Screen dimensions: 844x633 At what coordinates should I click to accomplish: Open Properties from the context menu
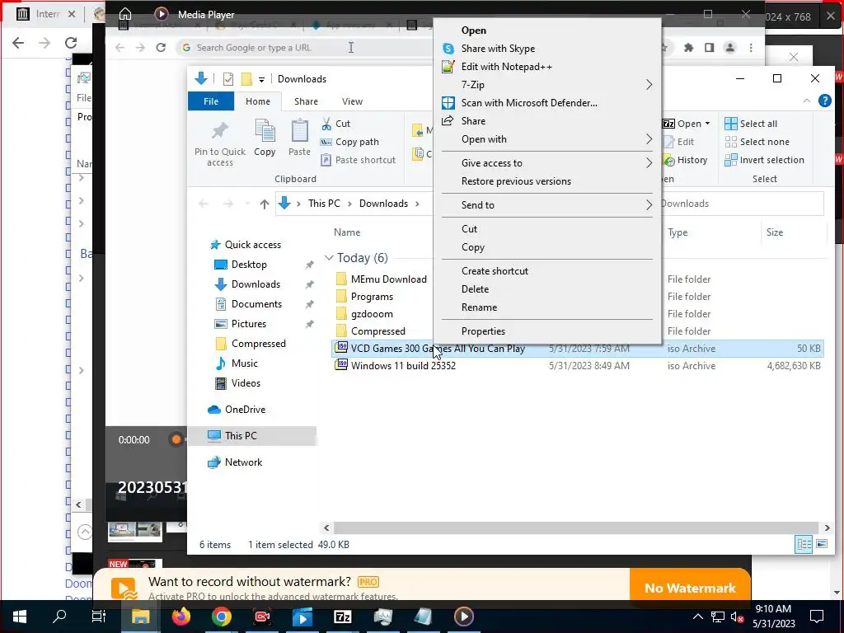click(483, 331)
